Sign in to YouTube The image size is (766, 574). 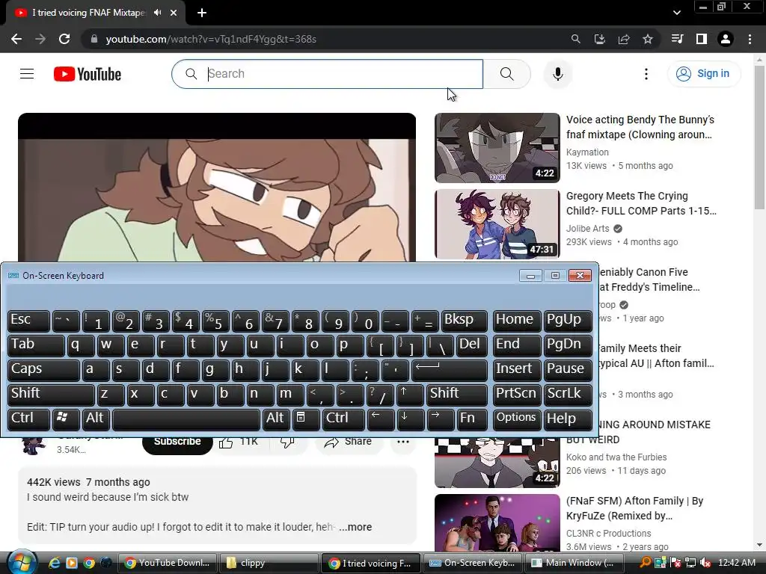pyautogui.click(x=703, y=74)
